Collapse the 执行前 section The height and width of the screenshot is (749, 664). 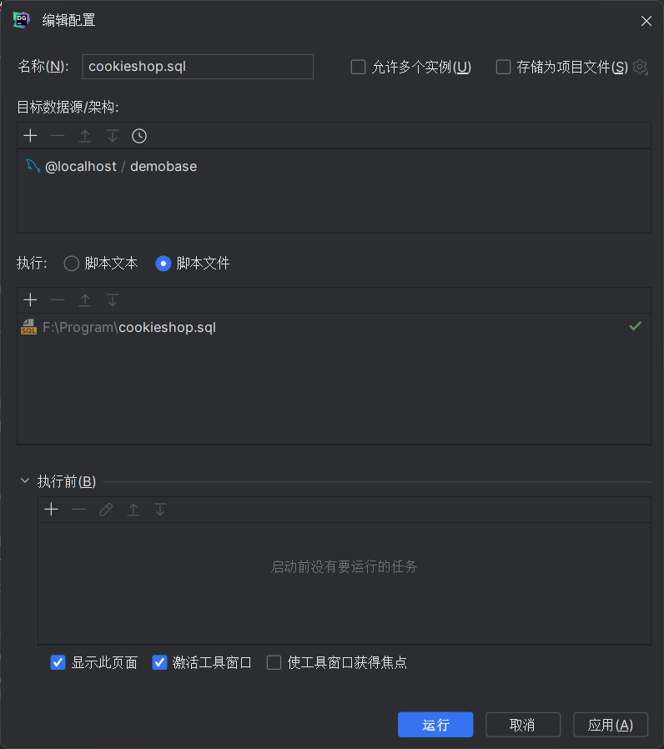click(x=24, y=480)
